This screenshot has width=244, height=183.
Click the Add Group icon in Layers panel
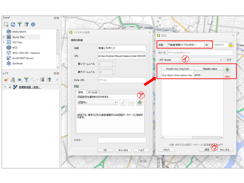coord(13,79)
